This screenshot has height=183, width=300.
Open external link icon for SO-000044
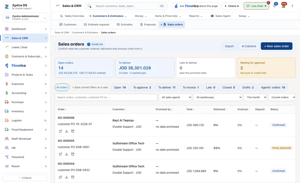(60, 177)
